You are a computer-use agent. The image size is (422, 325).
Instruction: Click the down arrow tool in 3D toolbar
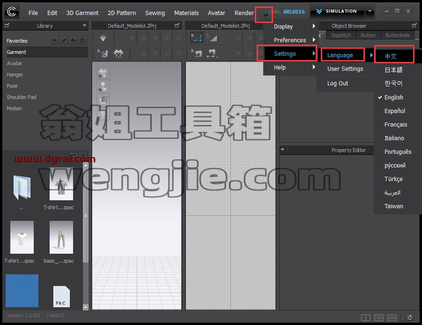pos(103,38)
